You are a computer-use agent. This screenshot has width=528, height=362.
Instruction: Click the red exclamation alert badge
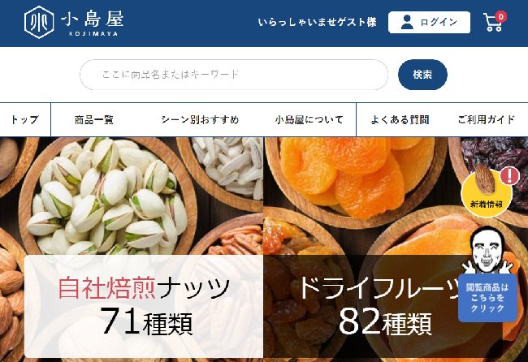click(510, 175)
